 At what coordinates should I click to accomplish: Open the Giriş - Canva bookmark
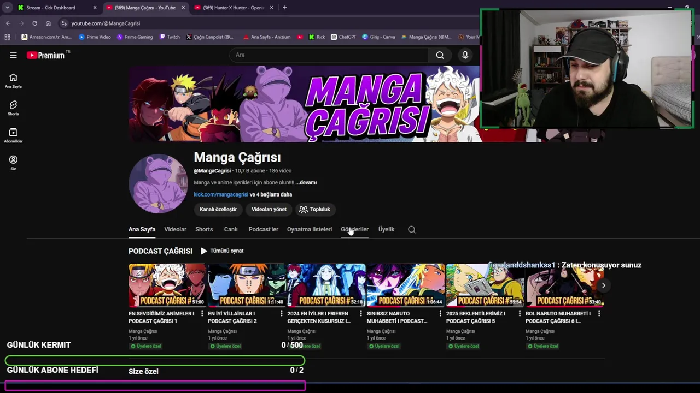379,37
